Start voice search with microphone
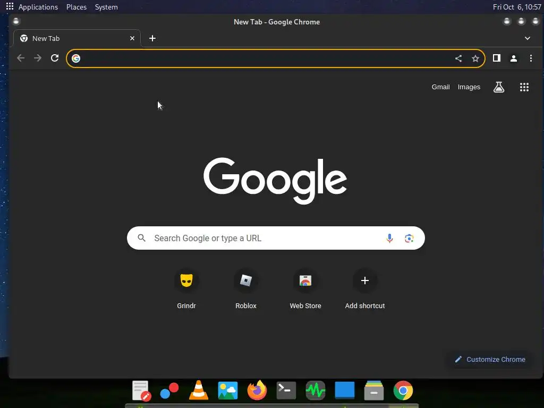The width and height of the screenshot is (544, 408). pyautogui.click(x=389, y=238)
